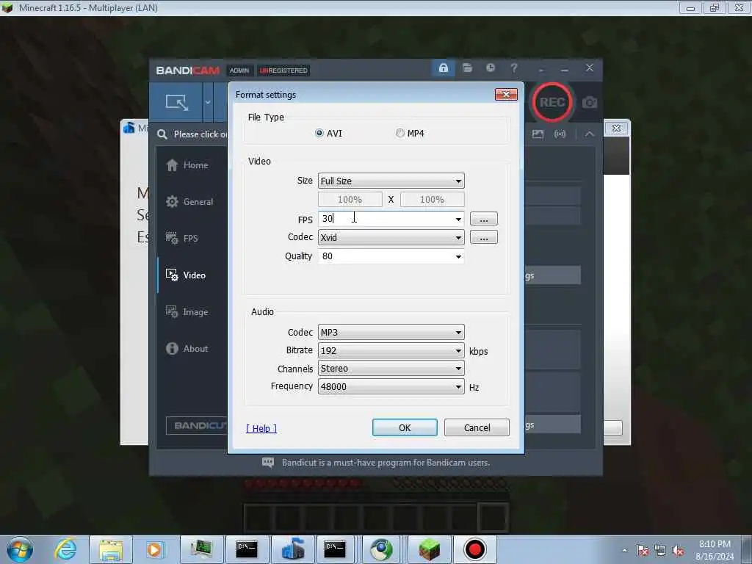The height and width of the screenshot is (564, 752).
Task: Click the Bandicut button in the sidebar
Action: point(197,425)
